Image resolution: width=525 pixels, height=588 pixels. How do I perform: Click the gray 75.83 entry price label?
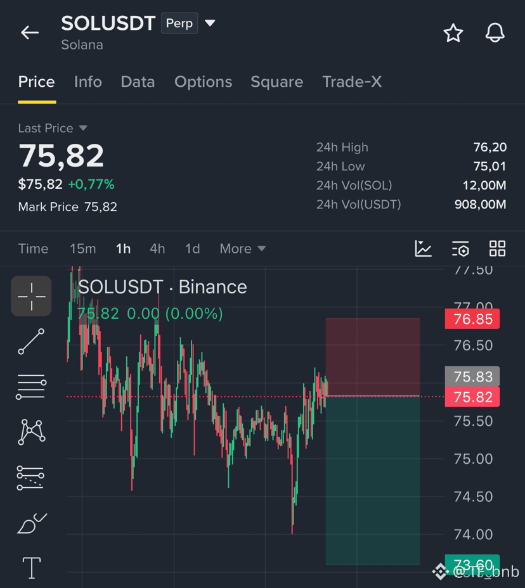[x=472, y=376]
